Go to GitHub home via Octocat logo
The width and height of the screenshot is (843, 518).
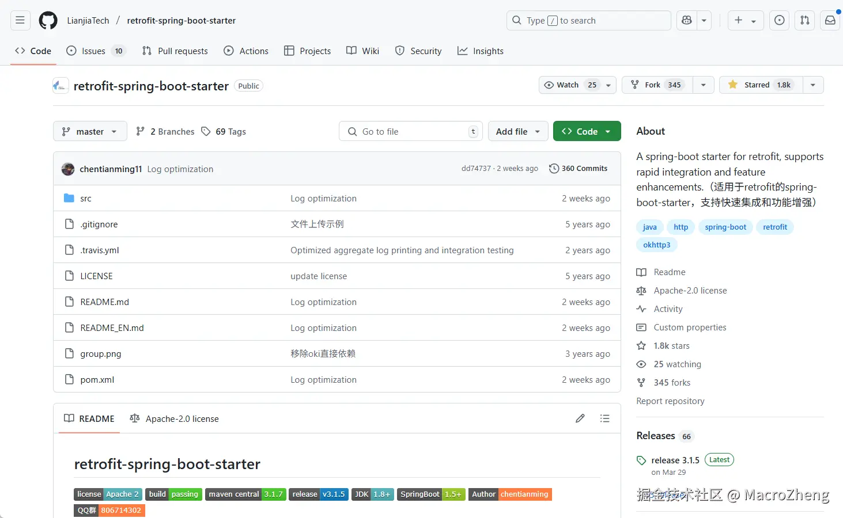[x=48, y=20]
